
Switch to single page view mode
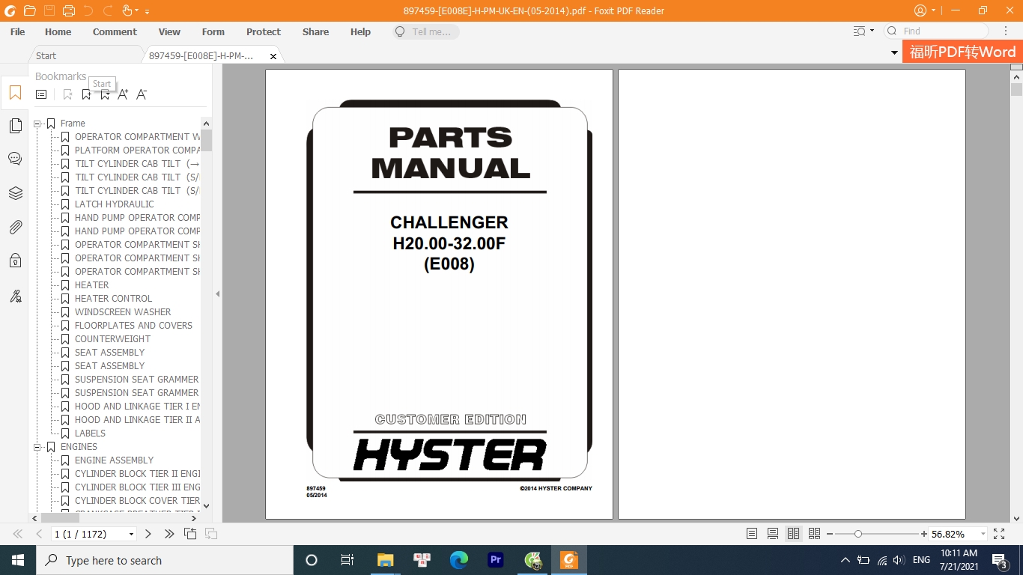[x=752, y=534]
